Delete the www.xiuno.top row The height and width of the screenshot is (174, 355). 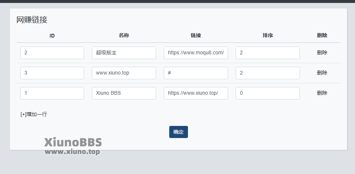(x=322, y=73)
